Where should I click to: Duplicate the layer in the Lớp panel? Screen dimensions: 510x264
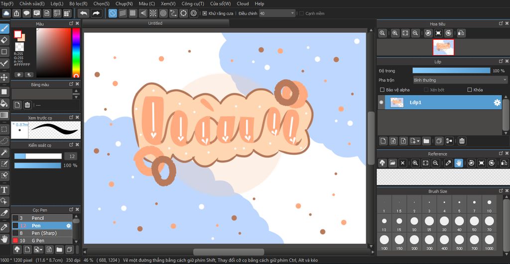pyautogui.click(x=439, y=141)
